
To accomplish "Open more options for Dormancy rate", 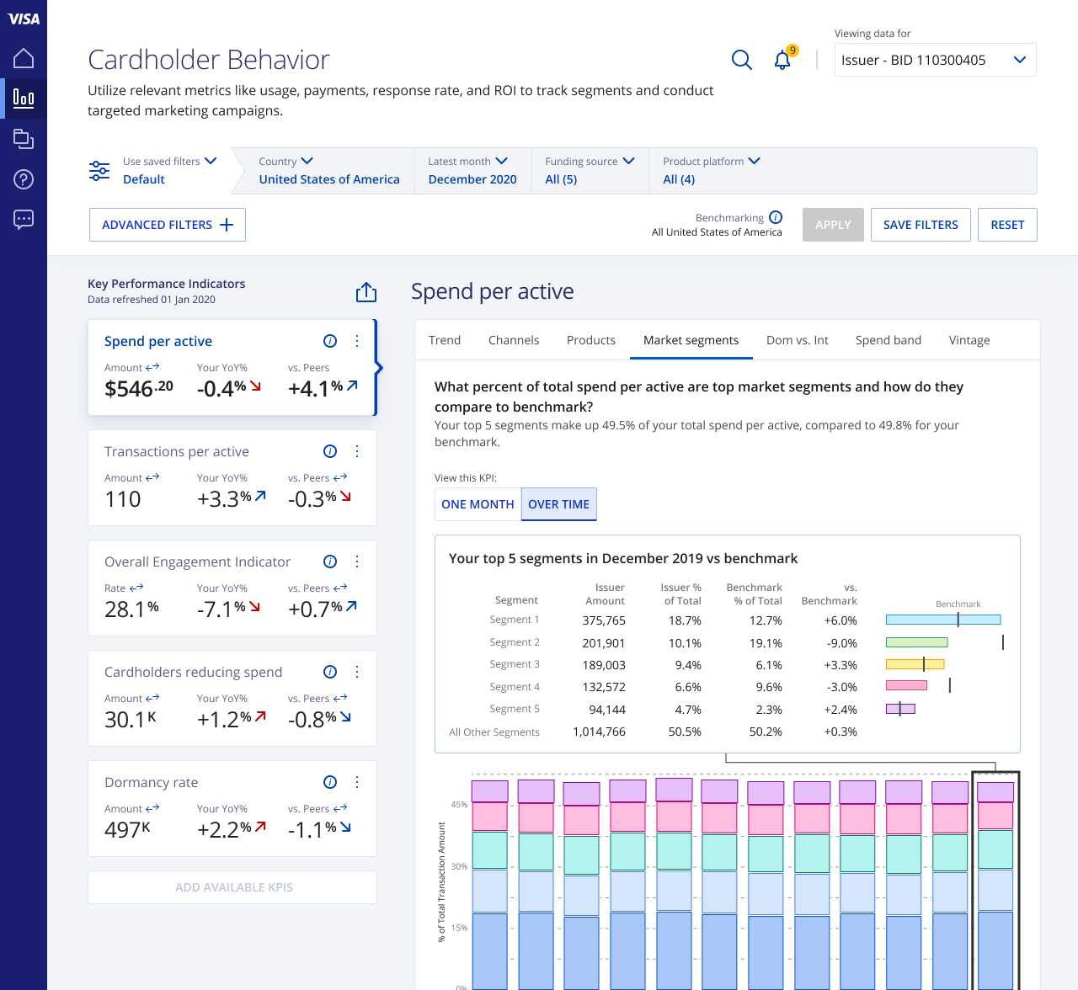I will [357, 782].
